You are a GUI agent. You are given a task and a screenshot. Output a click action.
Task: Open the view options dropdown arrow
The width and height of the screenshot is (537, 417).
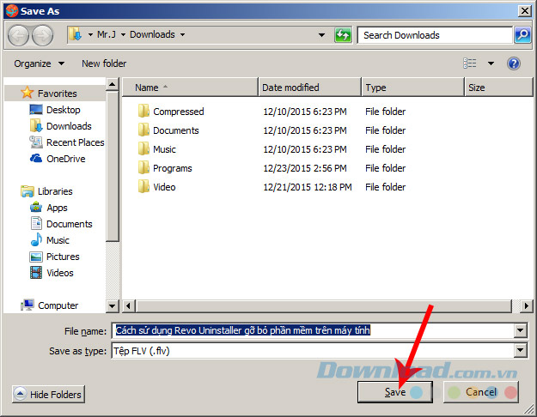(491, 63)
